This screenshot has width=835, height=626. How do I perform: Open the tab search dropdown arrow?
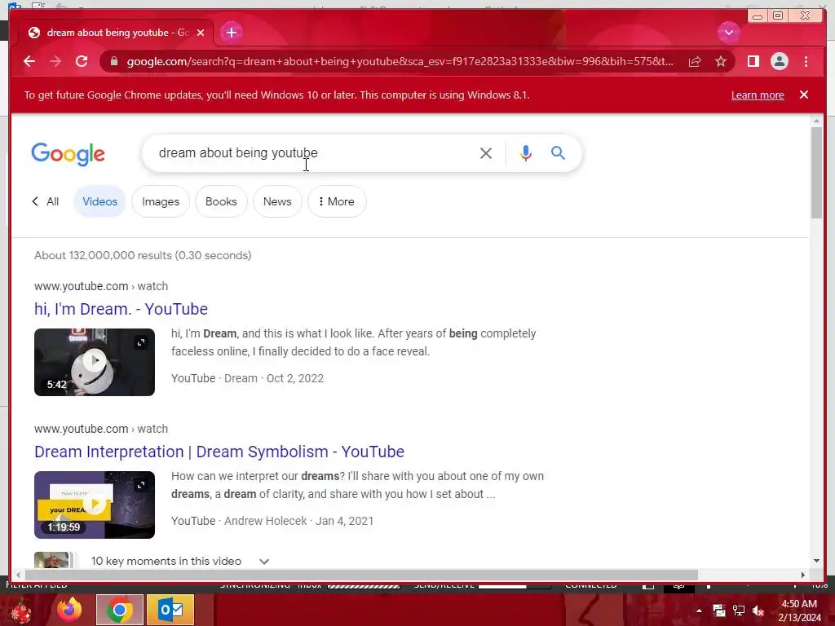[x=728, y=33]
